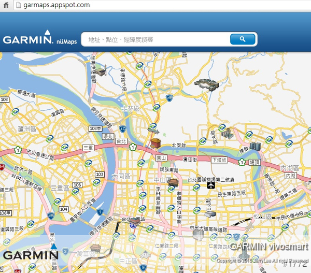Click the 士林區 district label
The width and height of the screenshot is (311, 273).
point(130,109)
